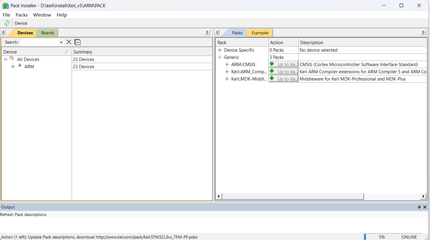Click Up to date button for Keil::ARM_Compiler
The height and width of the screenshot is (240, 430).
(x=283, y=71)
